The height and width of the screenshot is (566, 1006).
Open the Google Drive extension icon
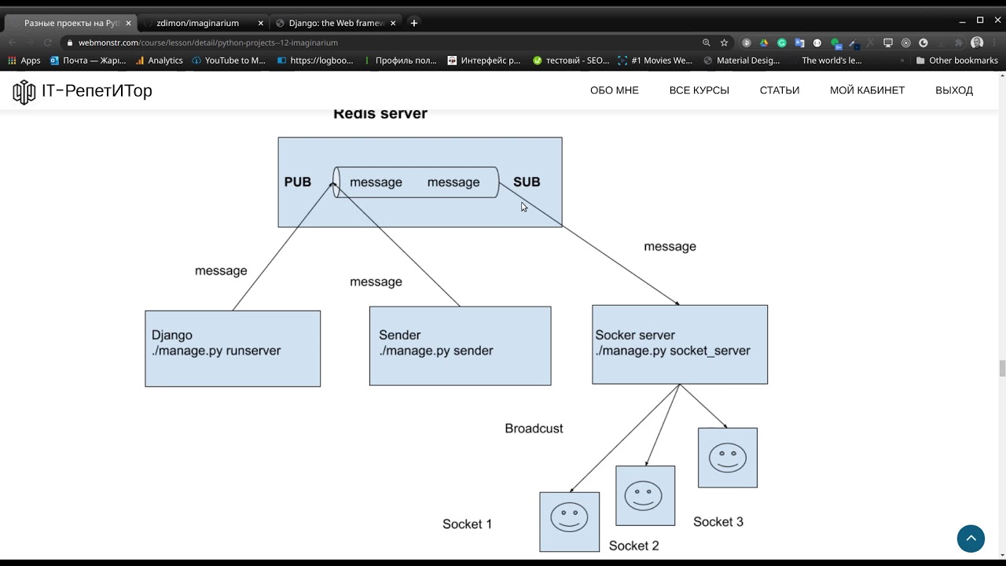coord(764,42)
